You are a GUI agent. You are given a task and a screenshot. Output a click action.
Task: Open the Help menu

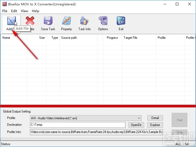click(x=35, y=11)
